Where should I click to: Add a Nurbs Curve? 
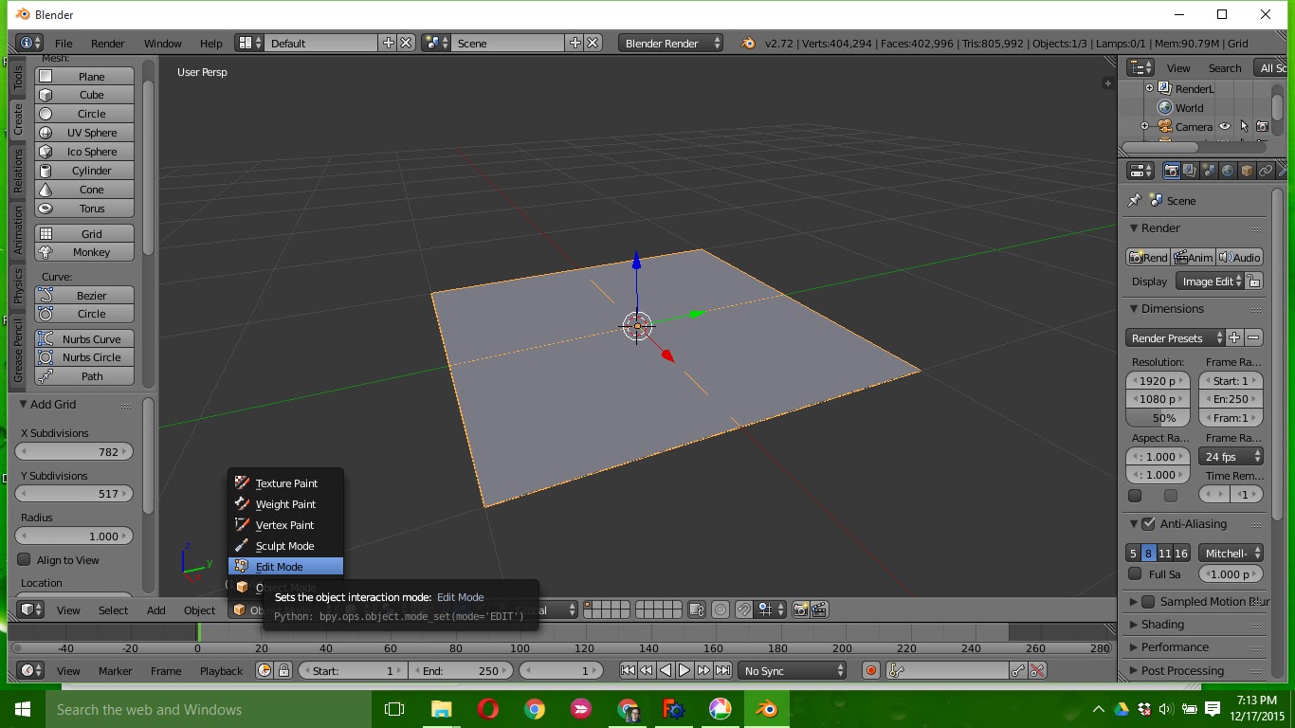click(x=84, y=339)
